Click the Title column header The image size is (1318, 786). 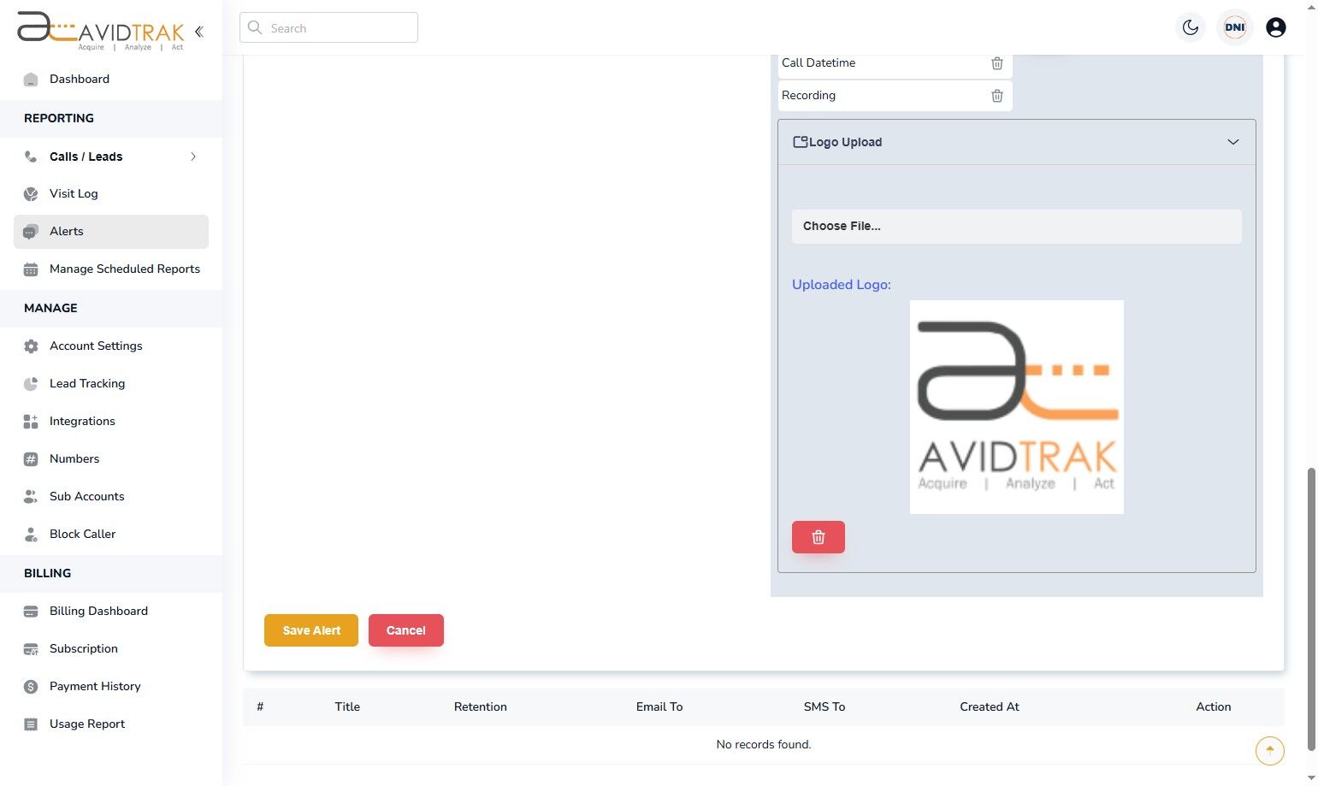pos(347,707)
